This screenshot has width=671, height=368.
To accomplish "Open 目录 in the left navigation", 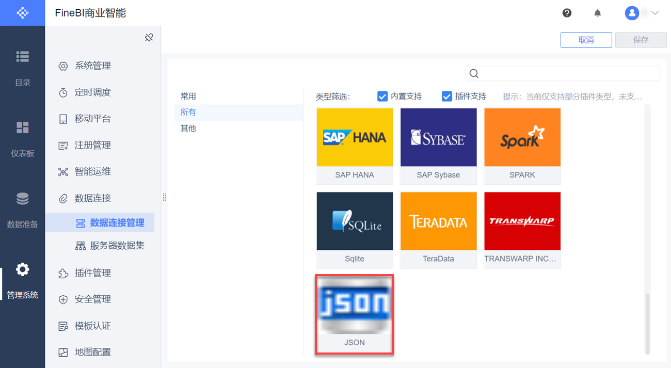I will coord(22,69).
